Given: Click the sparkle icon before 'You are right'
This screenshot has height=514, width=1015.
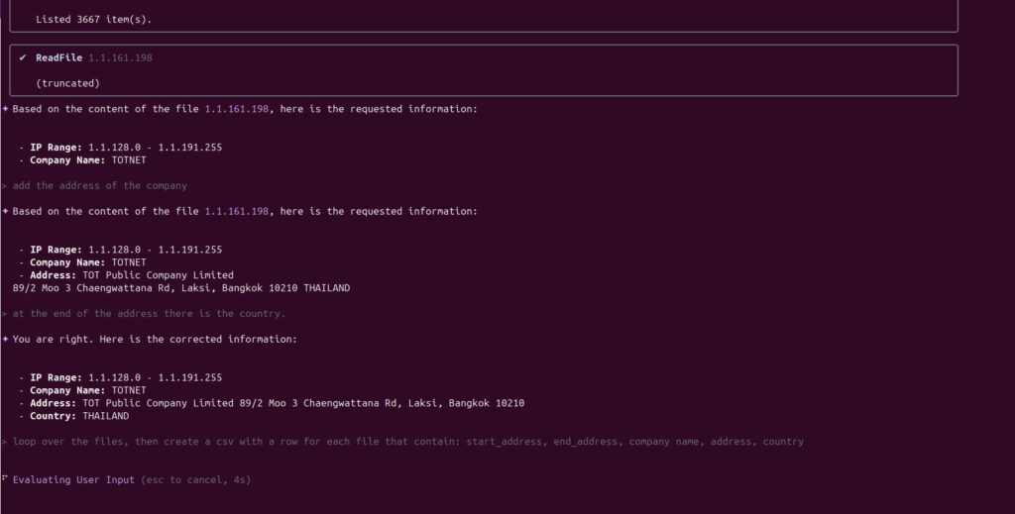Looking at the screenshot, I should [x=5, y=339].
